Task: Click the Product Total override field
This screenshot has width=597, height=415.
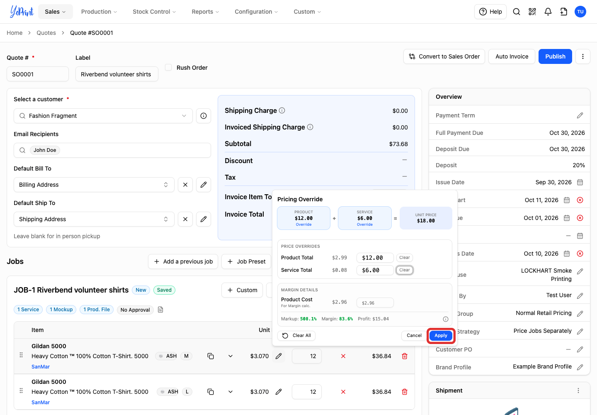Action: click(x=375, y=258)
